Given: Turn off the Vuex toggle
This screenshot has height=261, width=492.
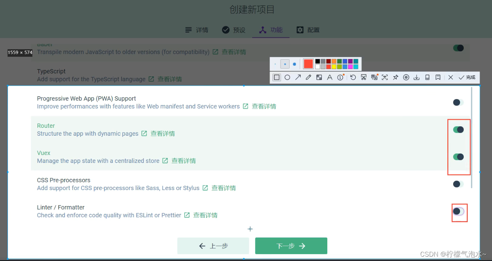Looking at the screenshot, I should point(459,156).
